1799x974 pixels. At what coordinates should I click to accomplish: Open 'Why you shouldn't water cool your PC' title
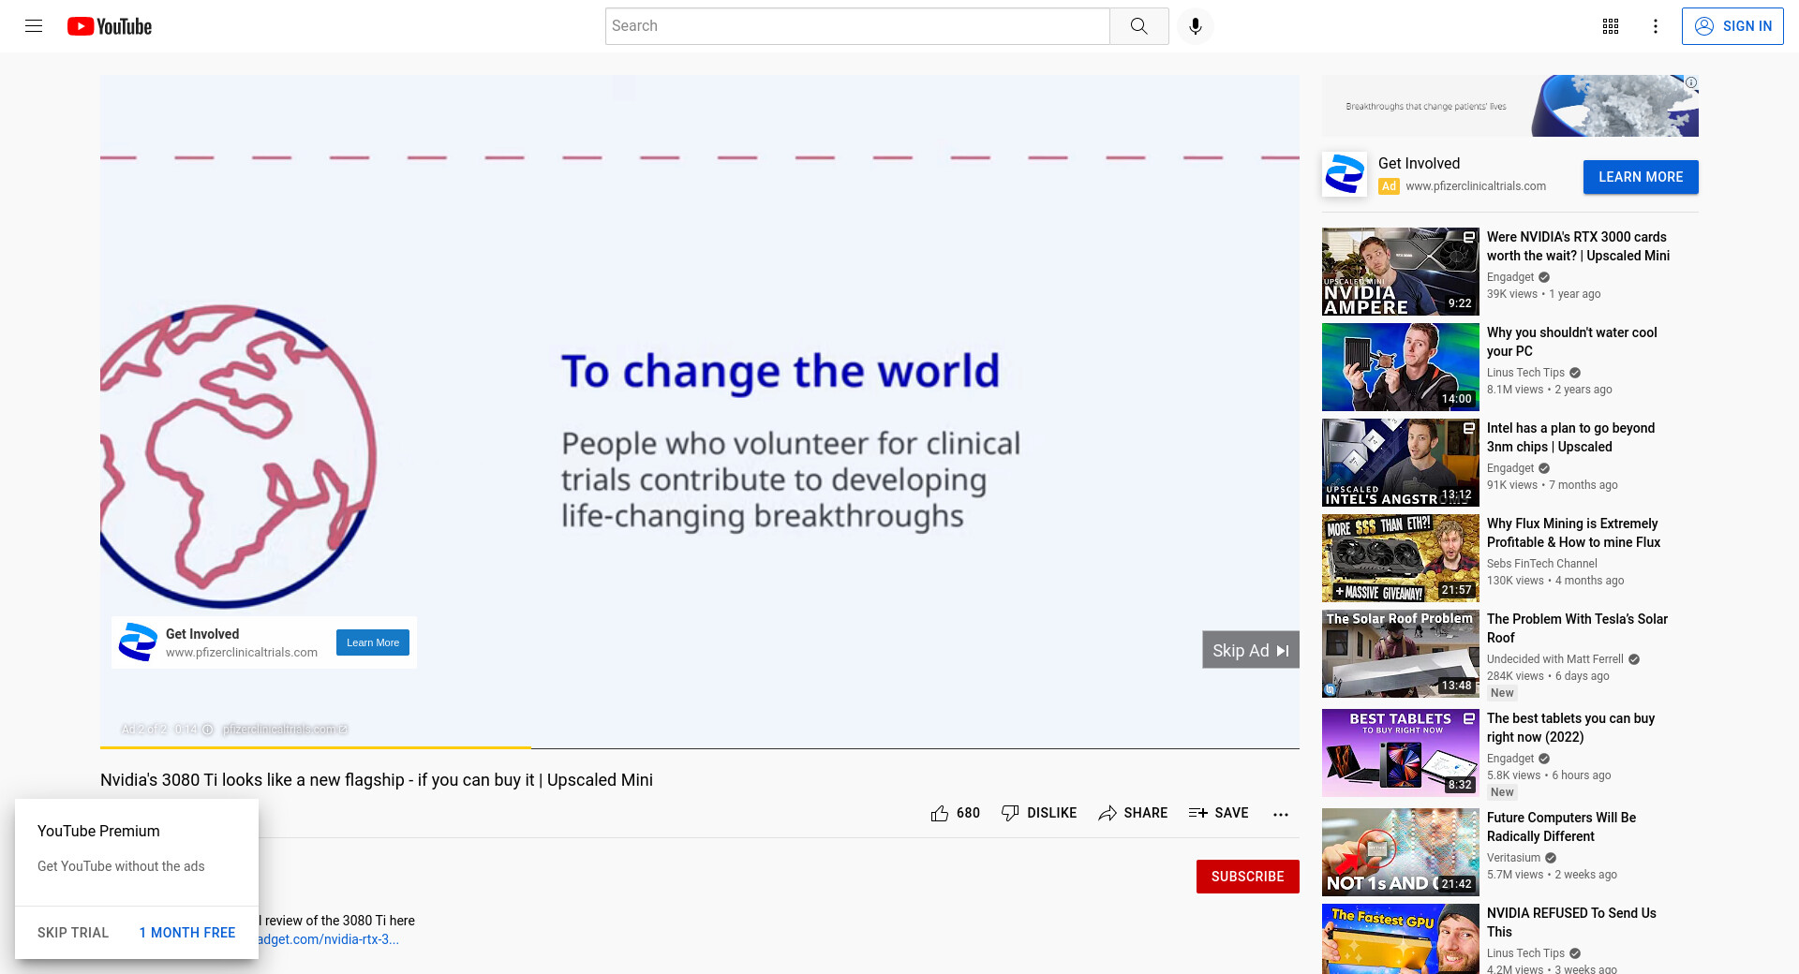click(1571, 342)
